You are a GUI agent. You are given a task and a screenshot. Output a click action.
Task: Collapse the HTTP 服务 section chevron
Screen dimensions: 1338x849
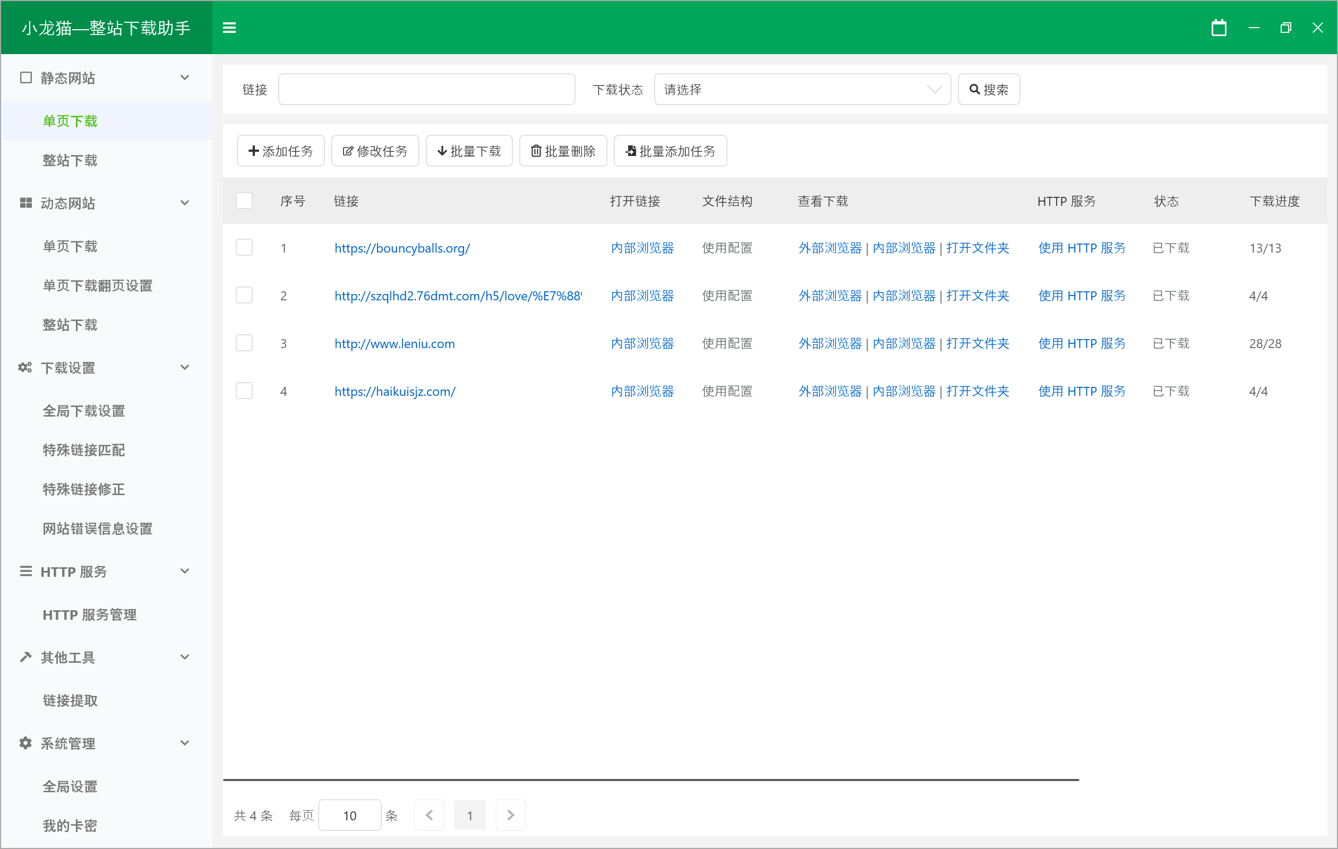(185, 571)
